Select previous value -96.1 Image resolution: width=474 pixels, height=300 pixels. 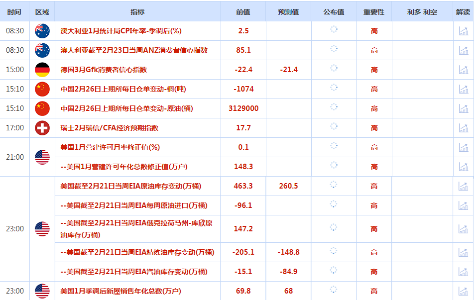point(243,205)
